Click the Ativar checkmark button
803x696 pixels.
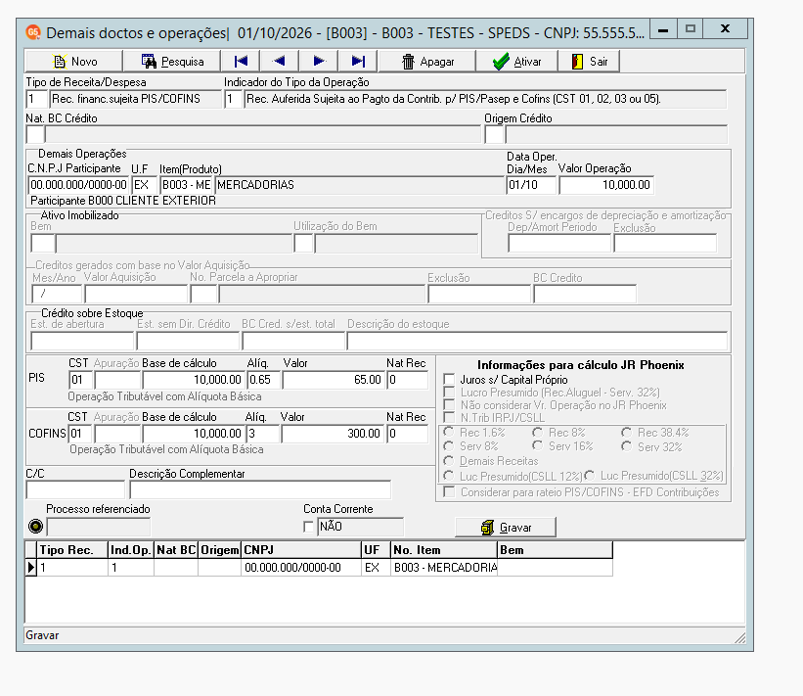(x=516, y=62)
